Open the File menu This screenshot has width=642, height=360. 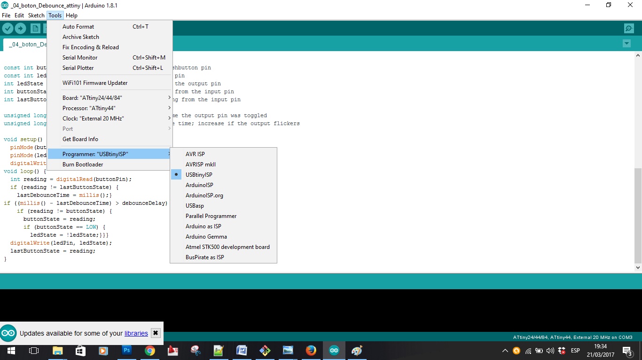tap(6, 15)
